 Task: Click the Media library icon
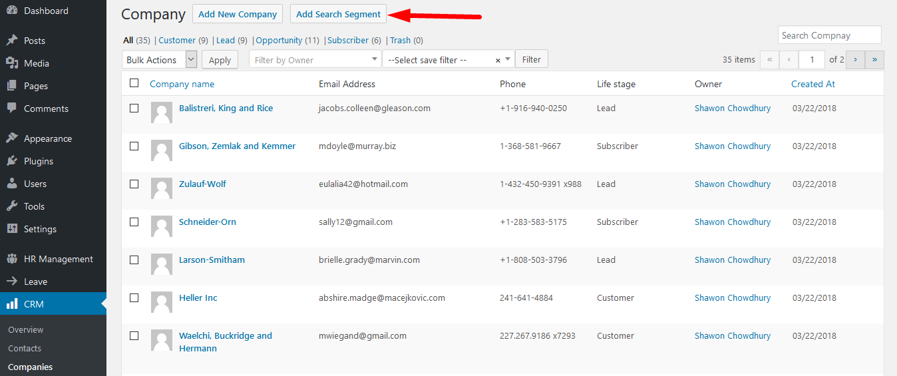pyautogui.click(x=12, y=63)
